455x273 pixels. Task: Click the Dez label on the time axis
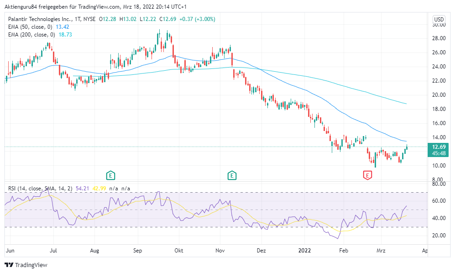261,251
